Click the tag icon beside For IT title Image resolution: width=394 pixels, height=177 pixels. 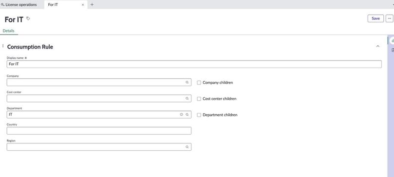[x=28, y=18]
